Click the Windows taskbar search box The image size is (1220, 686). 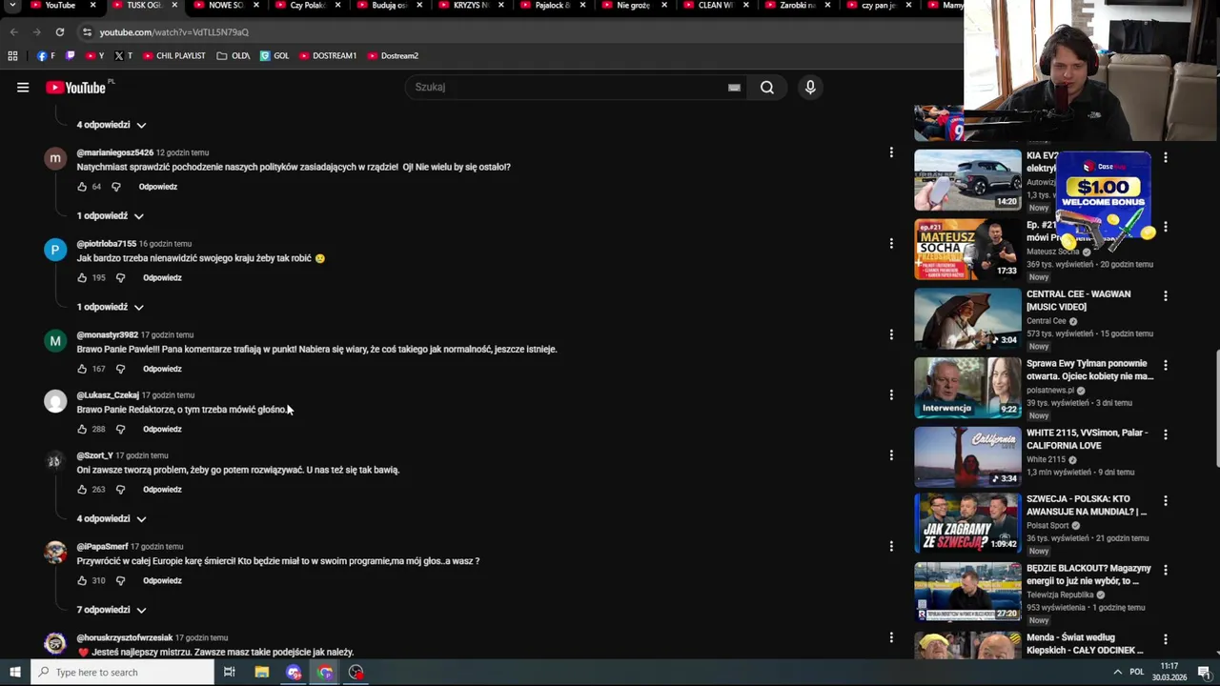(122, 673)
